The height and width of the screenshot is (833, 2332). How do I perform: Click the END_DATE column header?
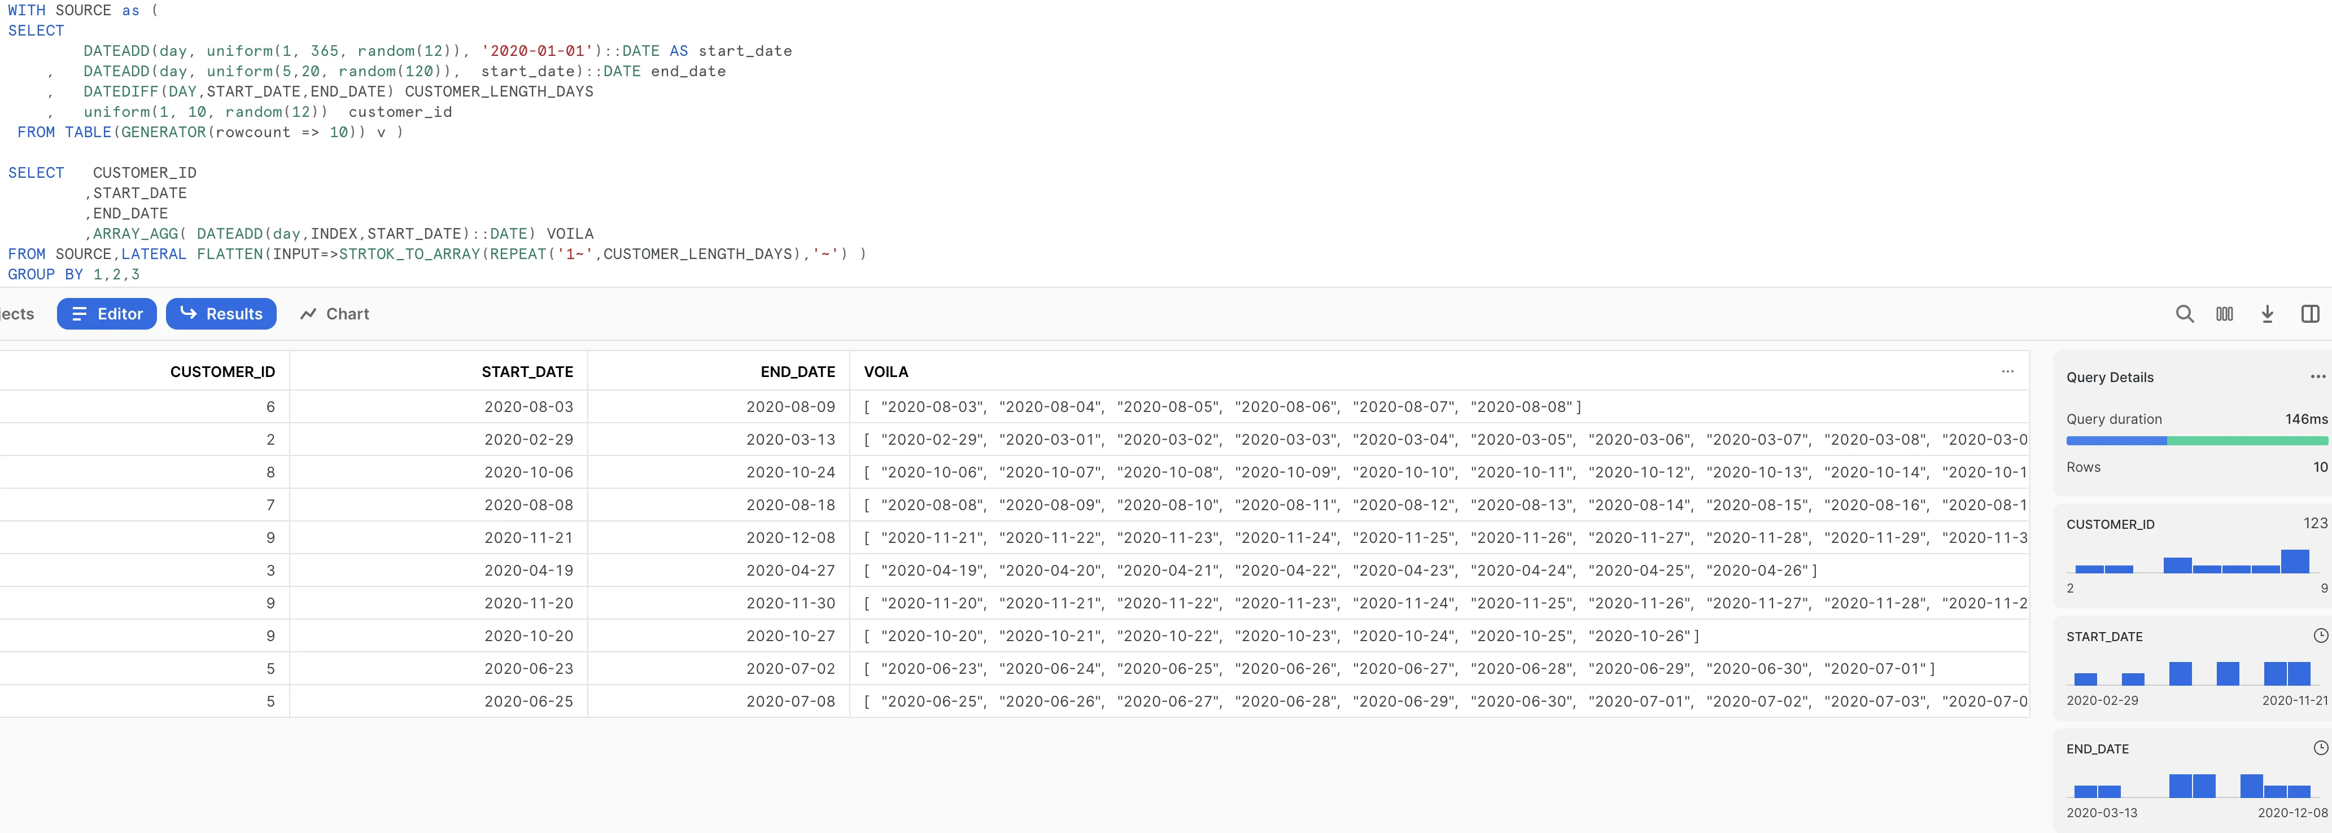pos(797,372)
